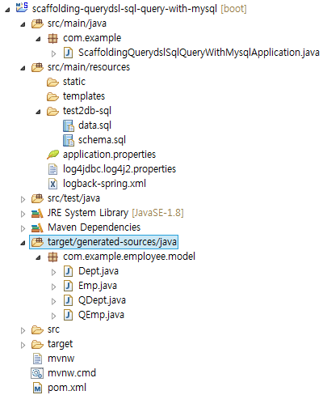Screen dimensions: 327x395
Task: Click the schema.sql file icon
Action: [69, 140]
